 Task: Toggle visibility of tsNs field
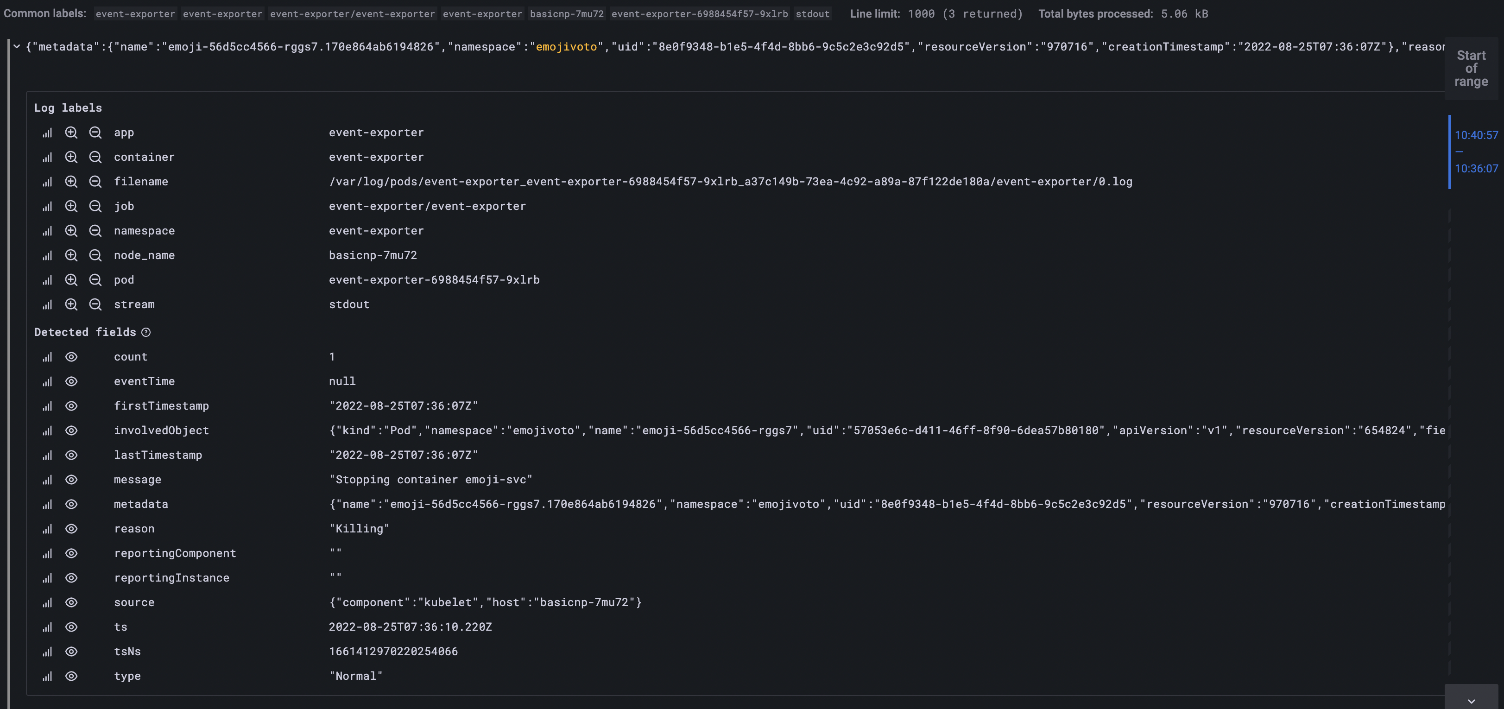[x=71, y=651]
